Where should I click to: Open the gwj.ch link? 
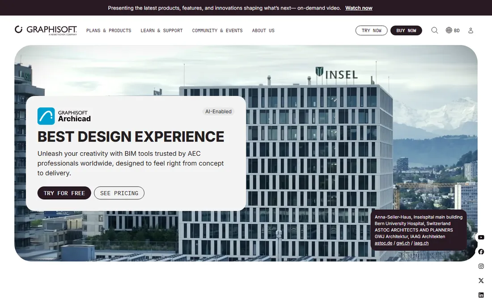pos(403,243)
